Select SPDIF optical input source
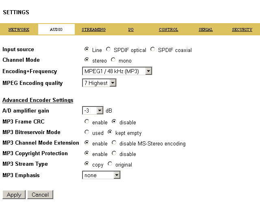 108,50
